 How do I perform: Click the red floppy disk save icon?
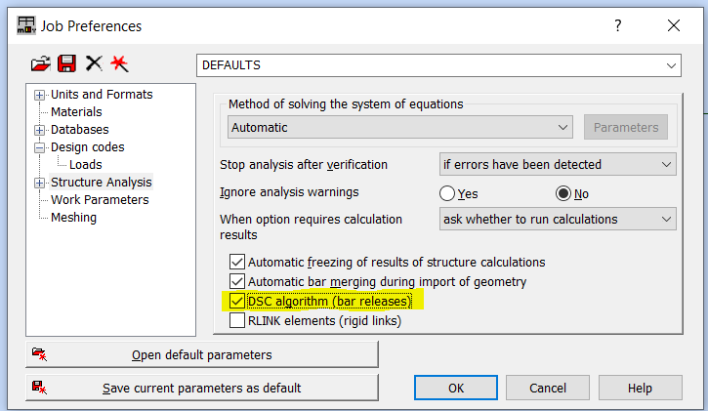[x=66, y=64]
